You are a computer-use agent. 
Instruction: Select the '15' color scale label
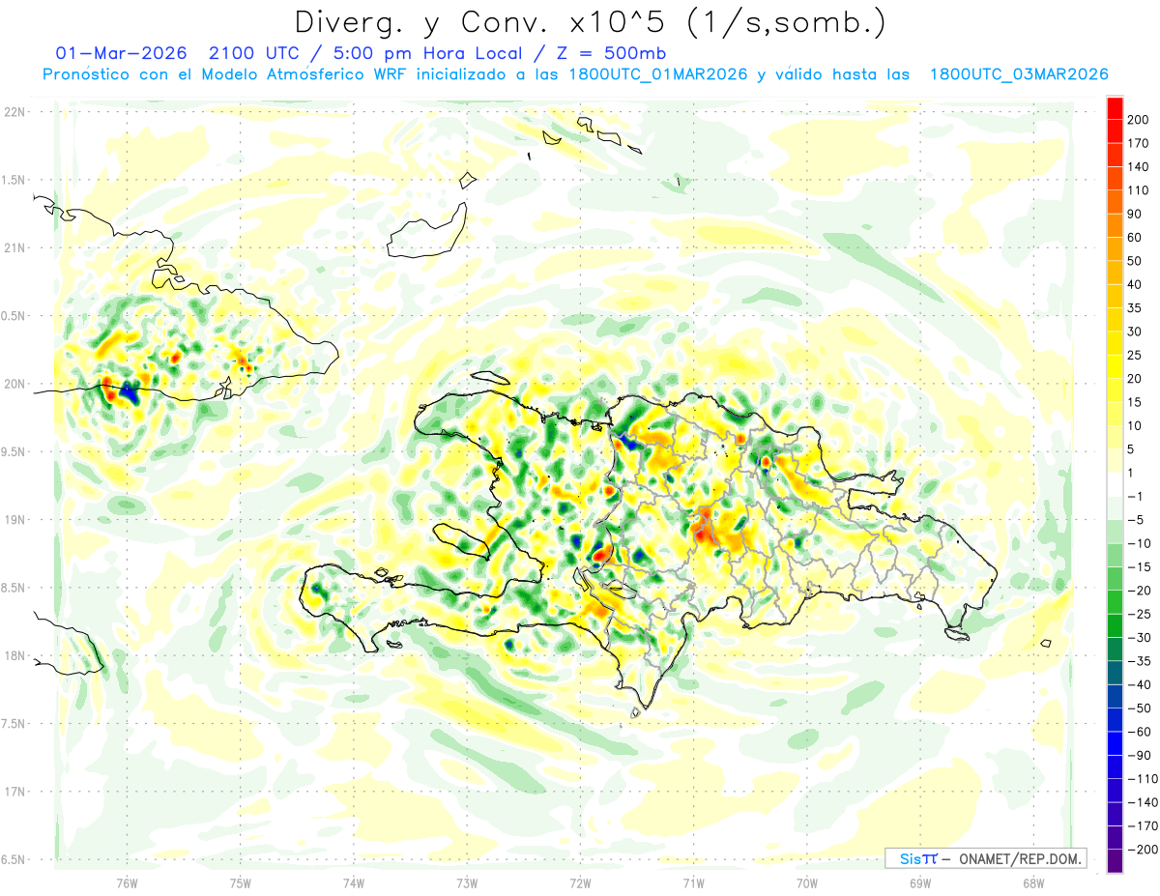(1135, 402)
